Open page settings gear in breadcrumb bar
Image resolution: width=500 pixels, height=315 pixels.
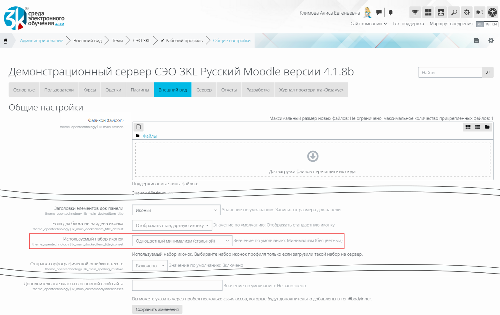pyautogui.click(x=491, y=41)
